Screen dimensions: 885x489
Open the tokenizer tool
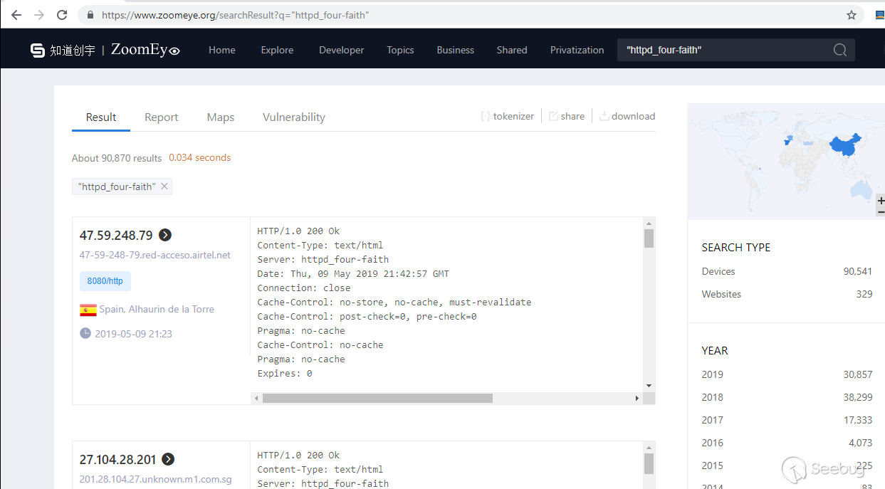507,116
